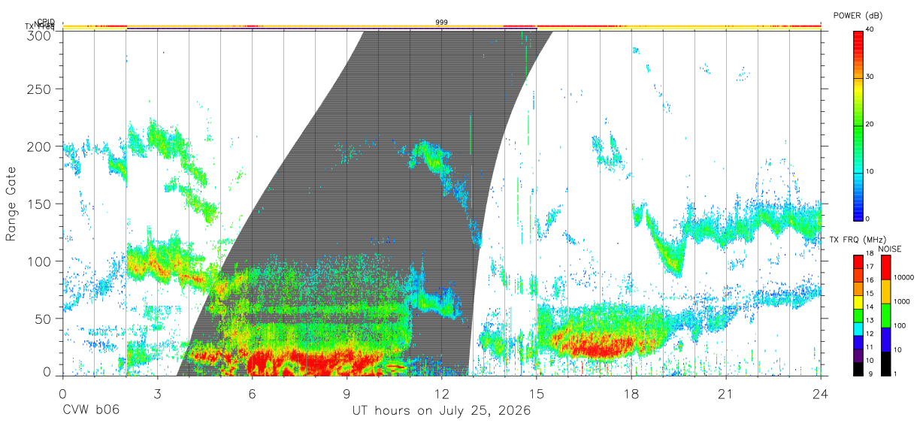The image size is (923, 426).
Task: Select the red 17–18 MHz swatch in TX FRQ legend
Action: pos(858,261)
